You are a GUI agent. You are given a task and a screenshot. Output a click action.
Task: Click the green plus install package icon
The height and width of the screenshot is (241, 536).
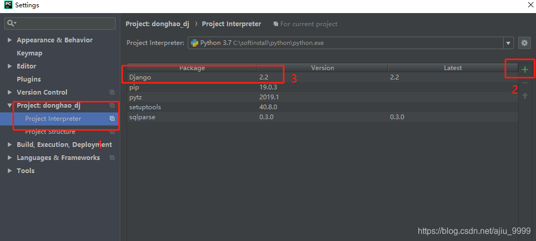(524, 70)
